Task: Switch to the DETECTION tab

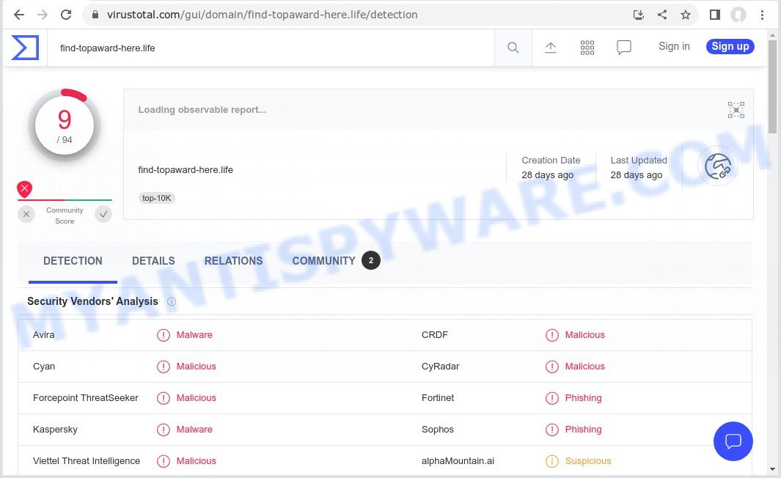Action: pyautogui.click(x=73, y=261)
